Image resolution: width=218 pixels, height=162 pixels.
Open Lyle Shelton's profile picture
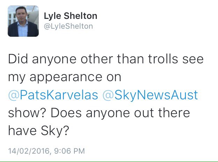[23, 21]
